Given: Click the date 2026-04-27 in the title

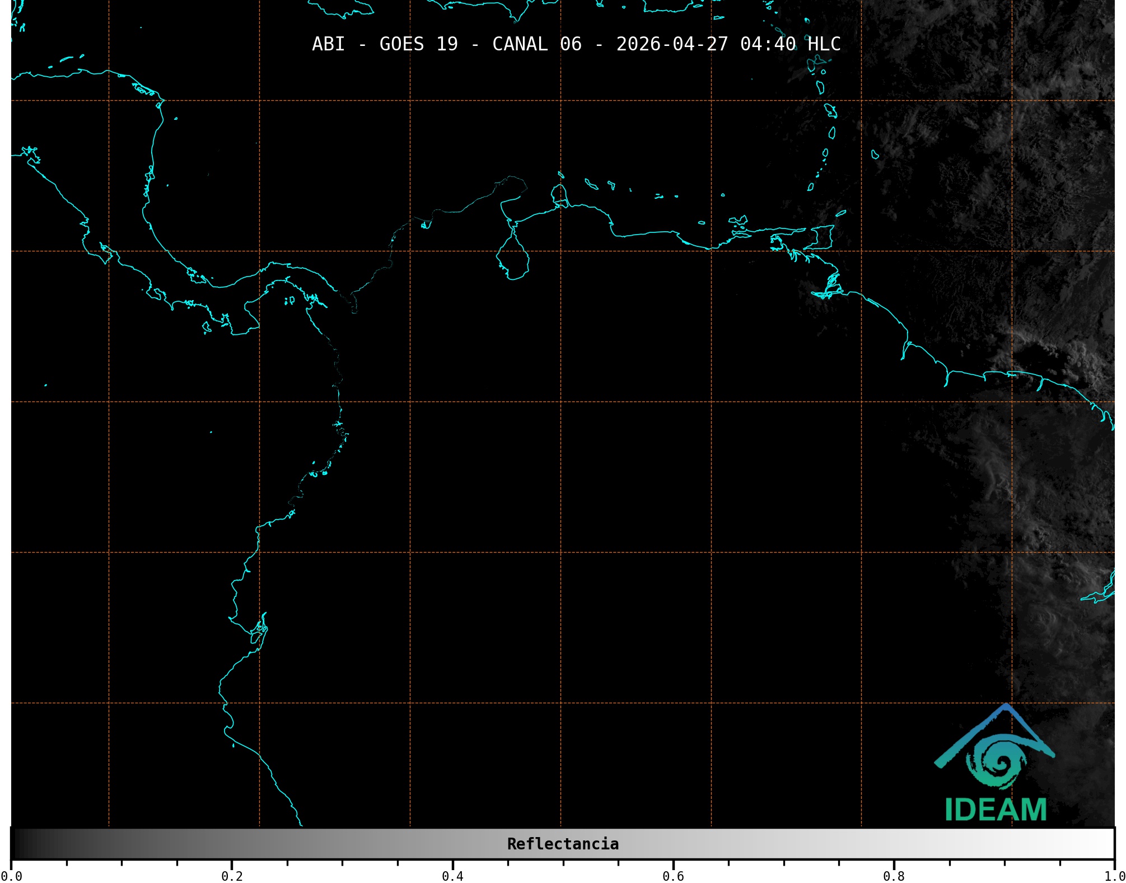Looking at the screenshot, I should [x=672, y=44].
